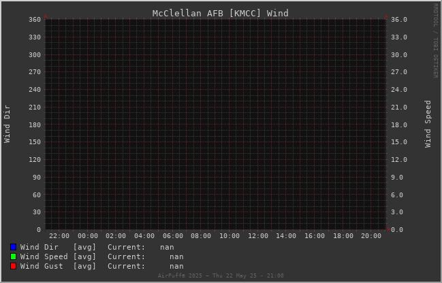This screenshot has height=283, width=442.
Task: Click the vertical Wind Speed axis title
Action: point(428,124)
